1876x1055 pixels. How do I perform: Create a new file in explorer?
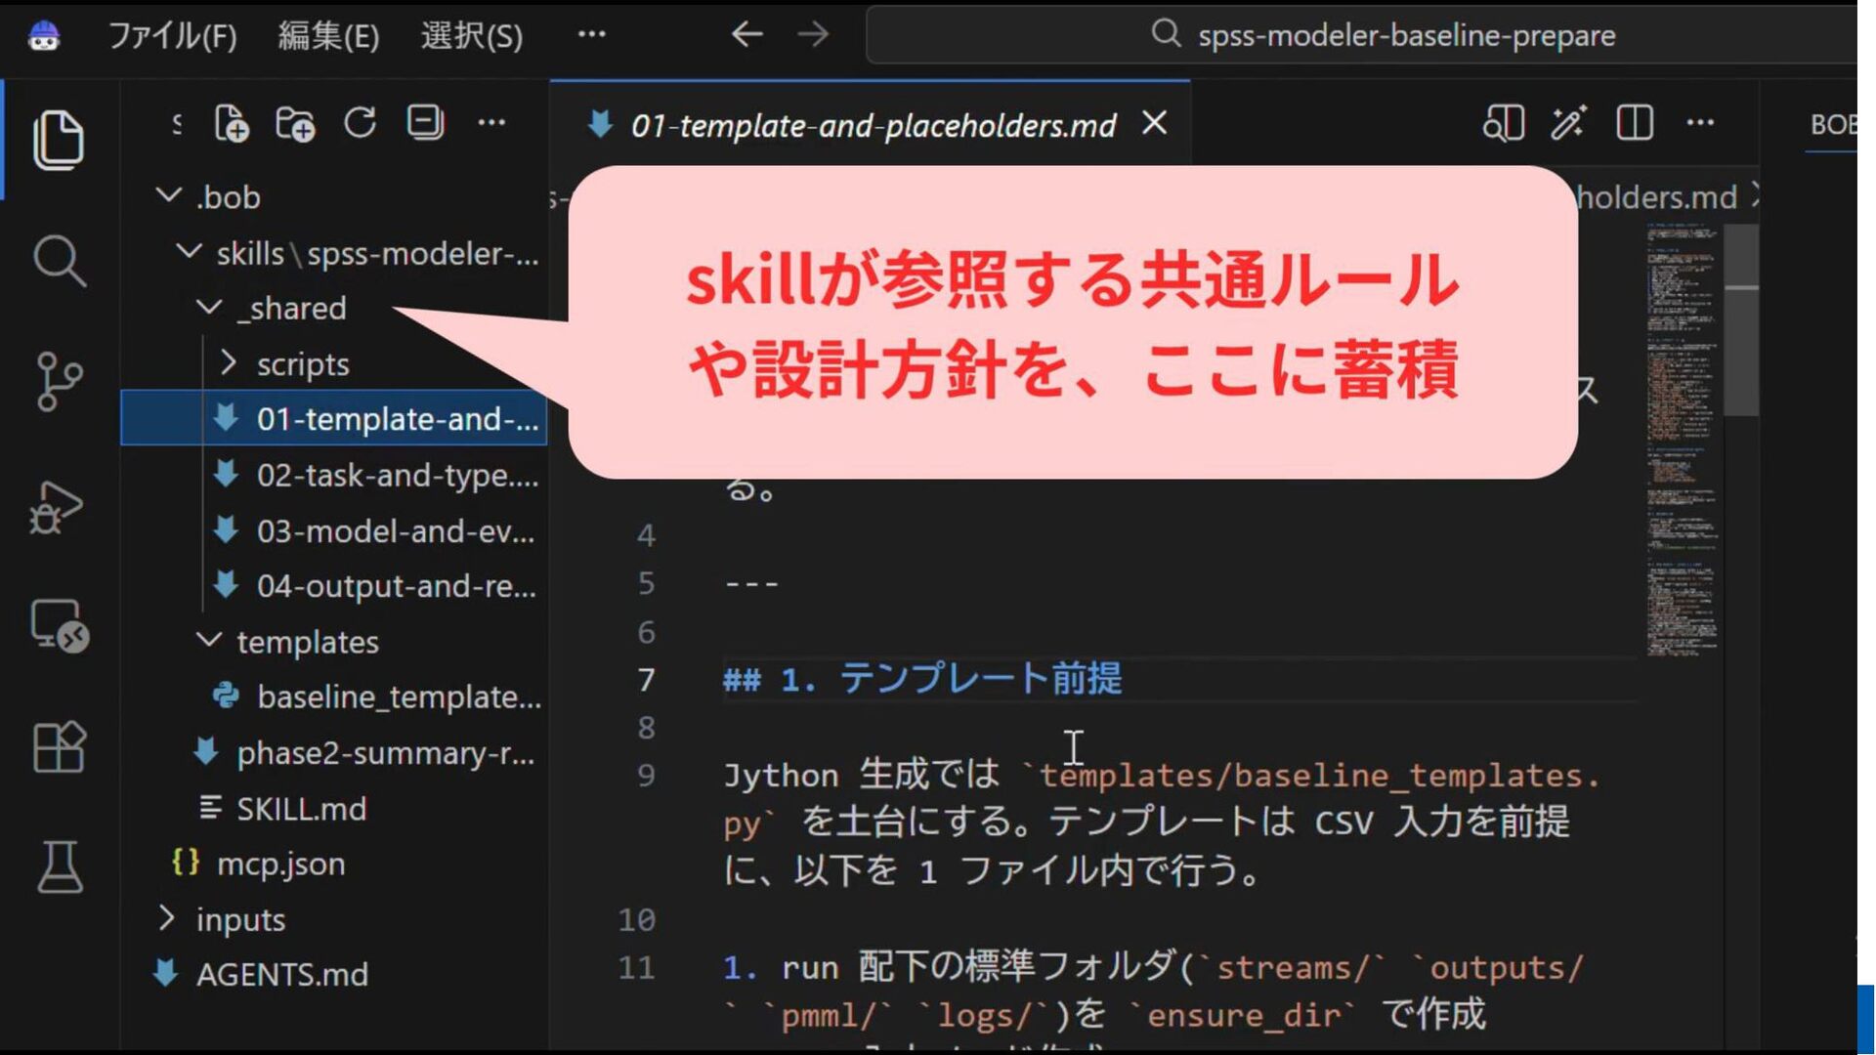pos(232,123)
